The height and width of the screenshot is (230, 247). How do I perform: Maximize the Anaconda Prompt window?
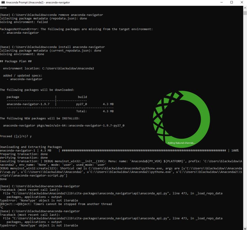pos(232,2)
